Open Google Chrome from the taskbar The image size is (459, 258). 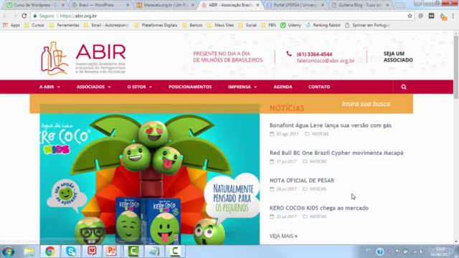pos(50,252)
